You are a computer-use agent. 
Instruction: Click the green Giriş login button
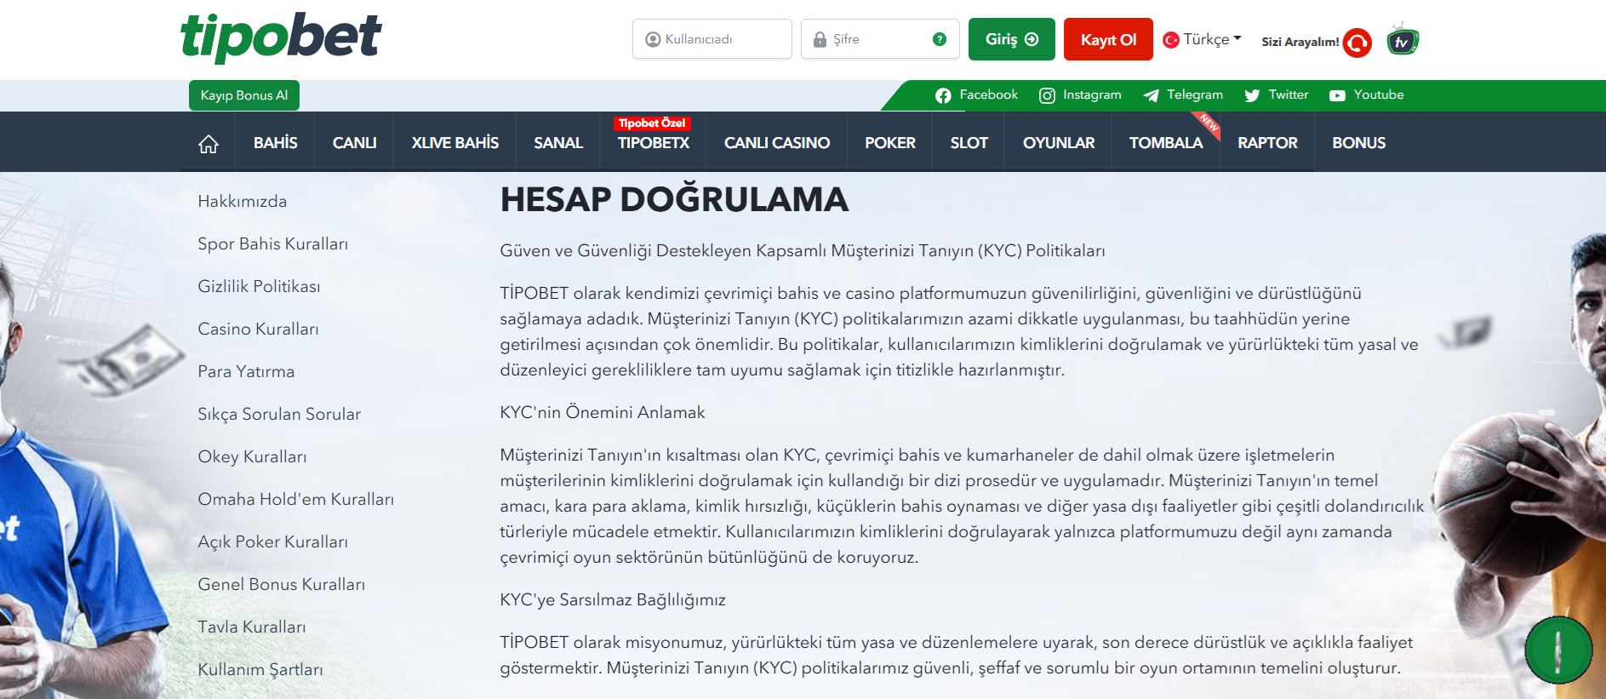1011,39
